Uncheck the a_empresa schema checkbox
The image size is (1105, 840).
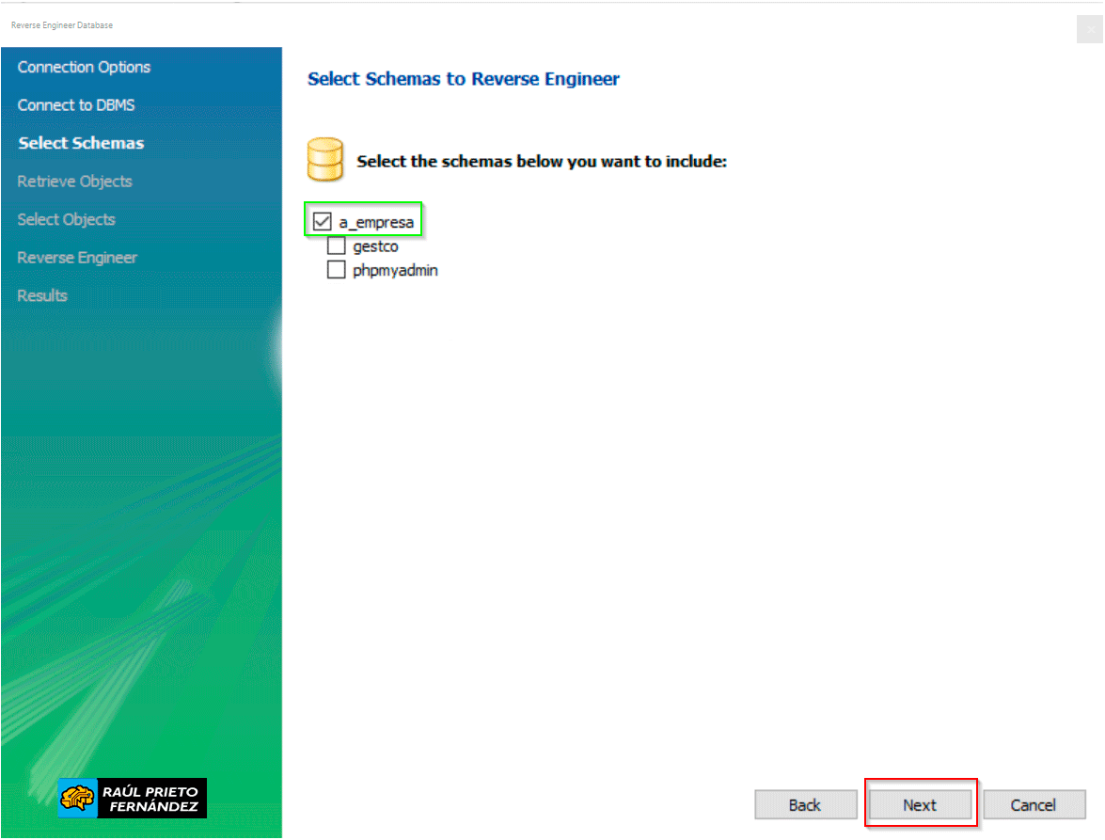click(x=323, y=222)
